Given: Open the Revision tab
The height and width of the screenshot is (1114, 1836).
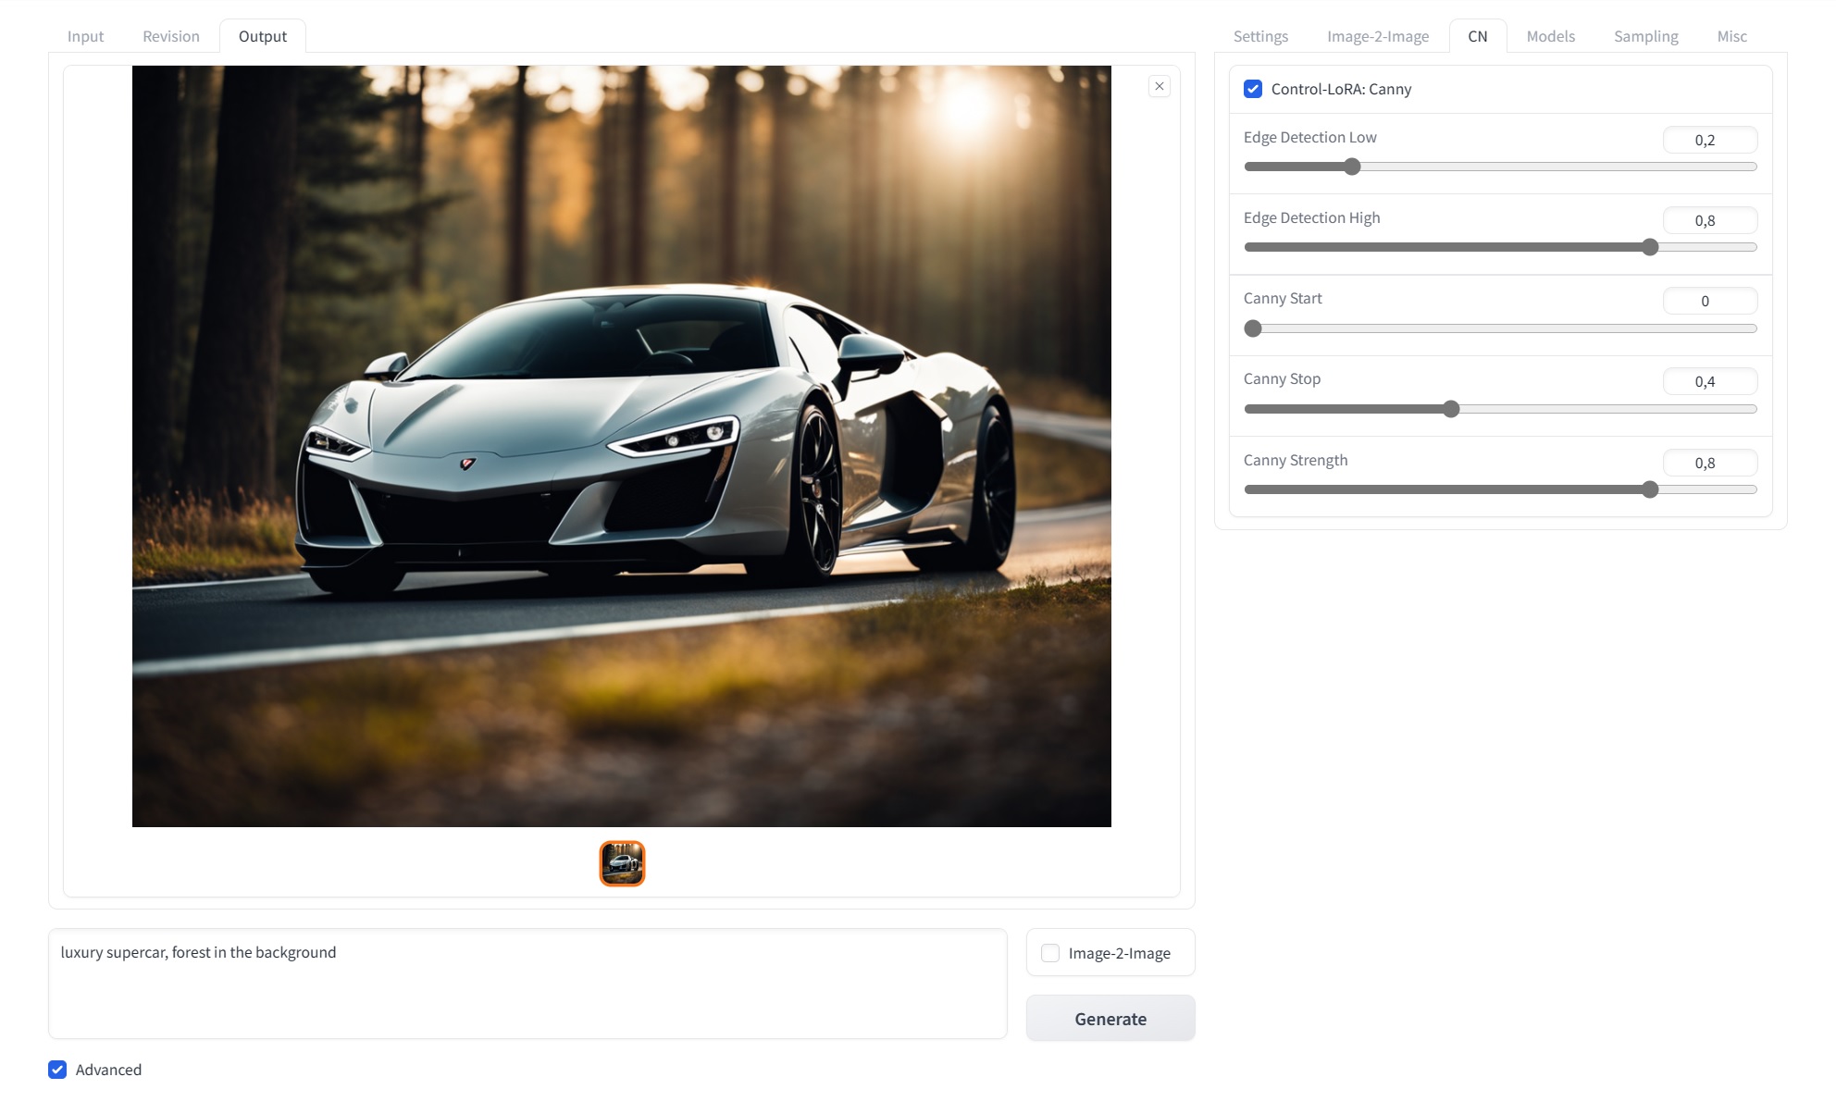Looking at the screenshot, I should pos(171,36).
